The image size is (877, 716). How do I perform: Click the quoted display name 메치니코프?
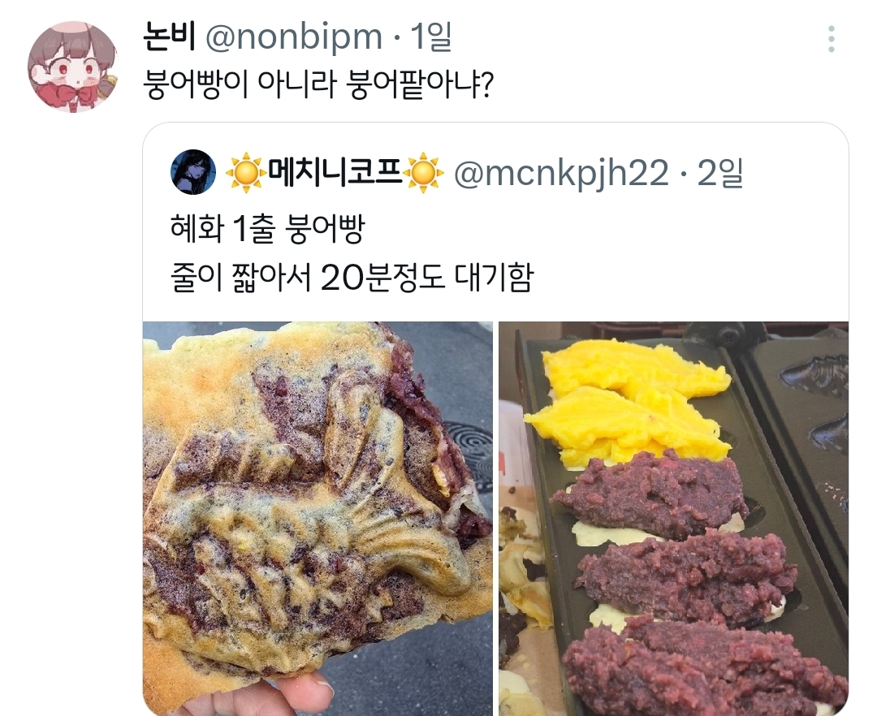click(x=335, y=172)
